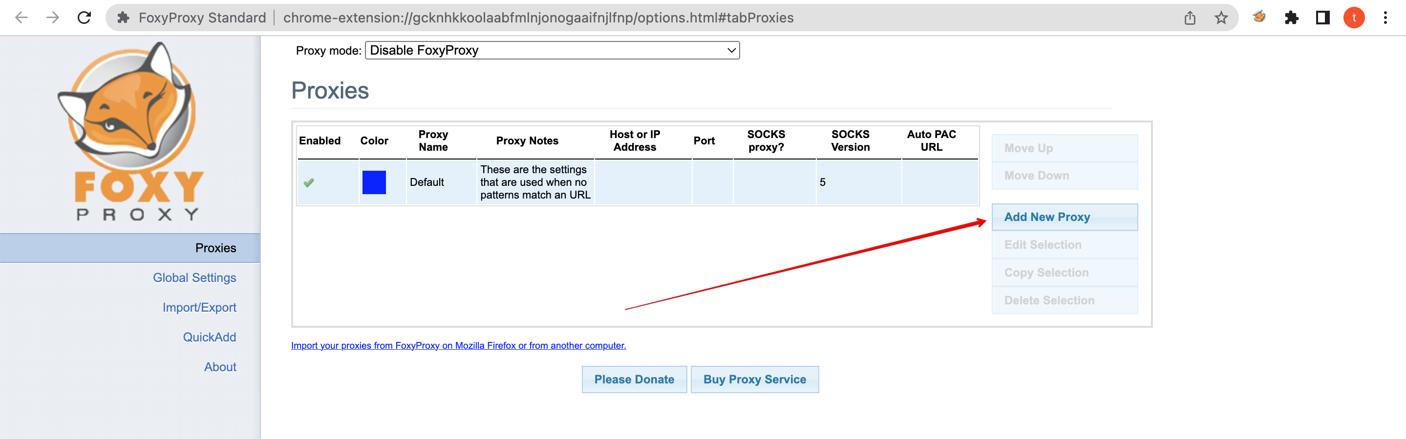The image size is (1406, 439).
Task: Toggle the green Enabled checkmark for Default
Action: click(x=308, y=182)
